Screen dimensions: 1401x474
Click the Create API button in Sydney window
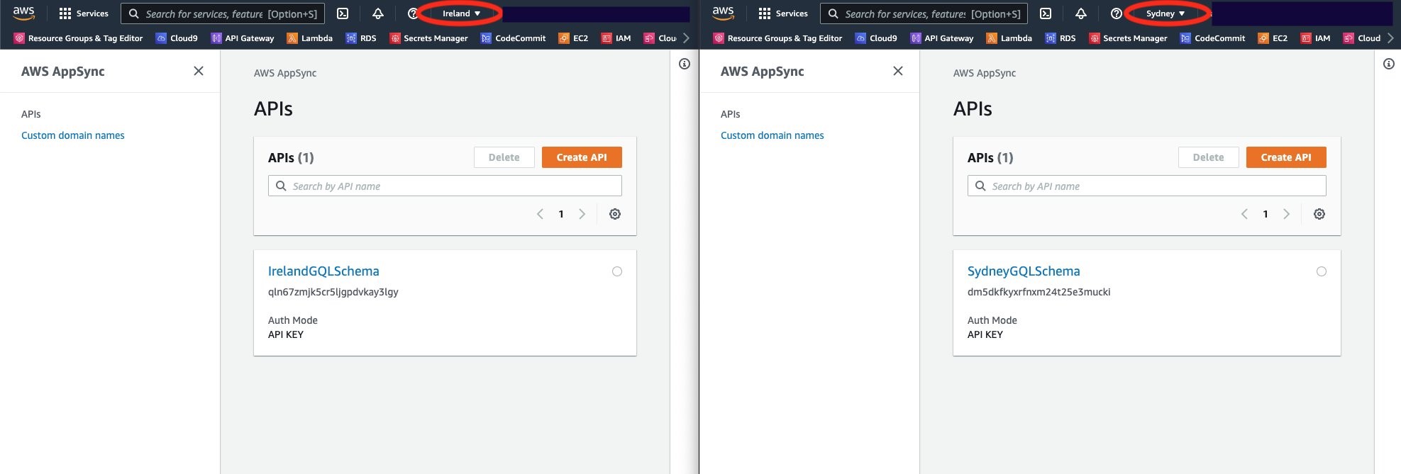[x=1286, y=157]
